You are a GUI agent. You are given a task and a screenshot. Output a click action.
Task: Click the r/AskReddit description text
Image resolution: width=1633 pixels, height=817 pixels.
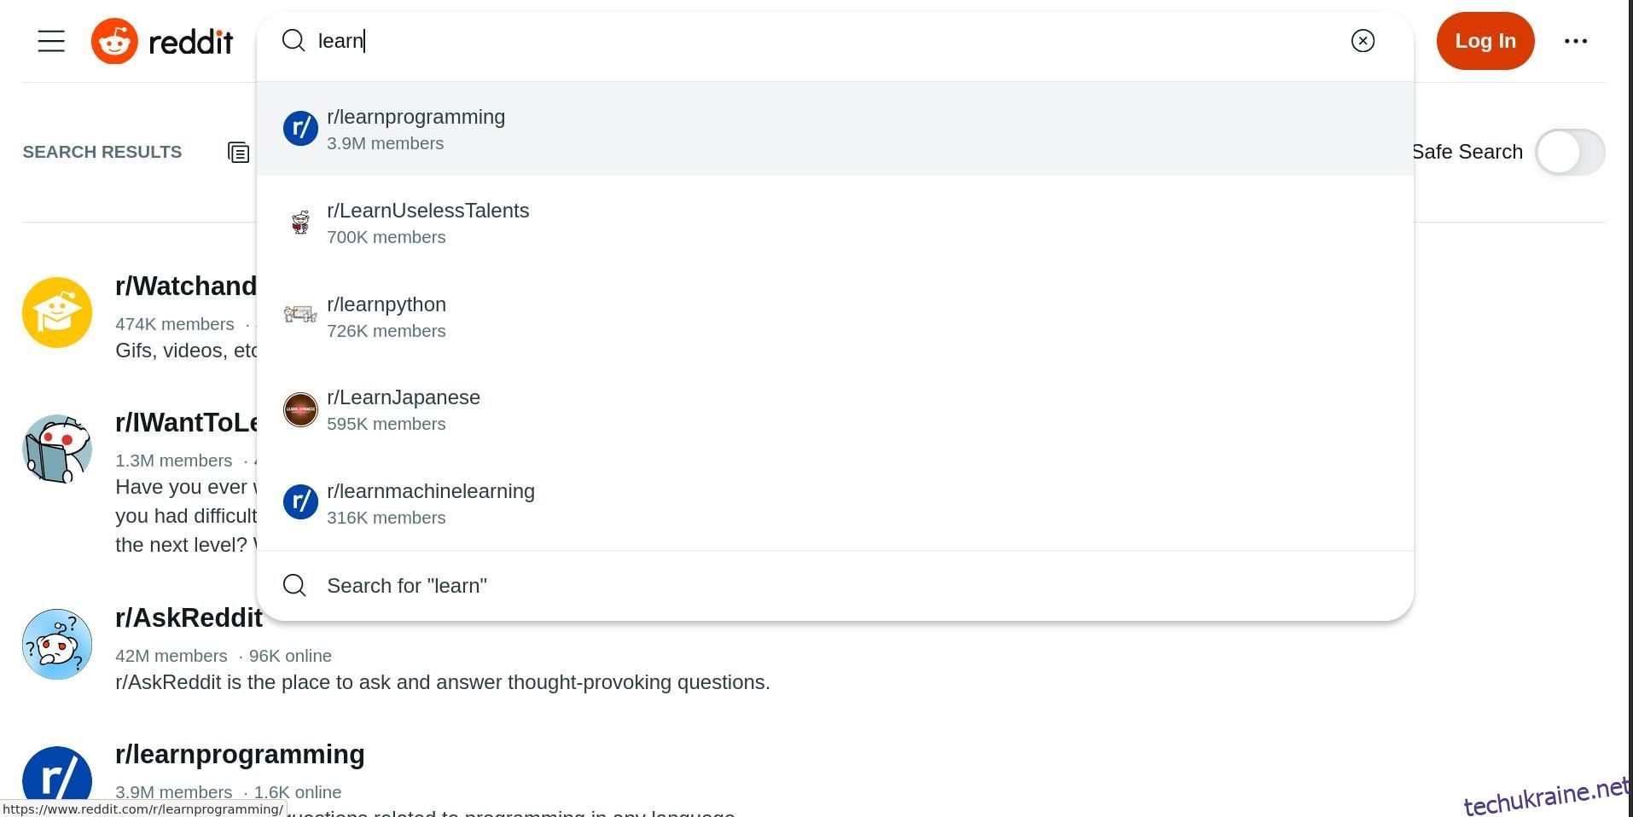pos(442,682)
